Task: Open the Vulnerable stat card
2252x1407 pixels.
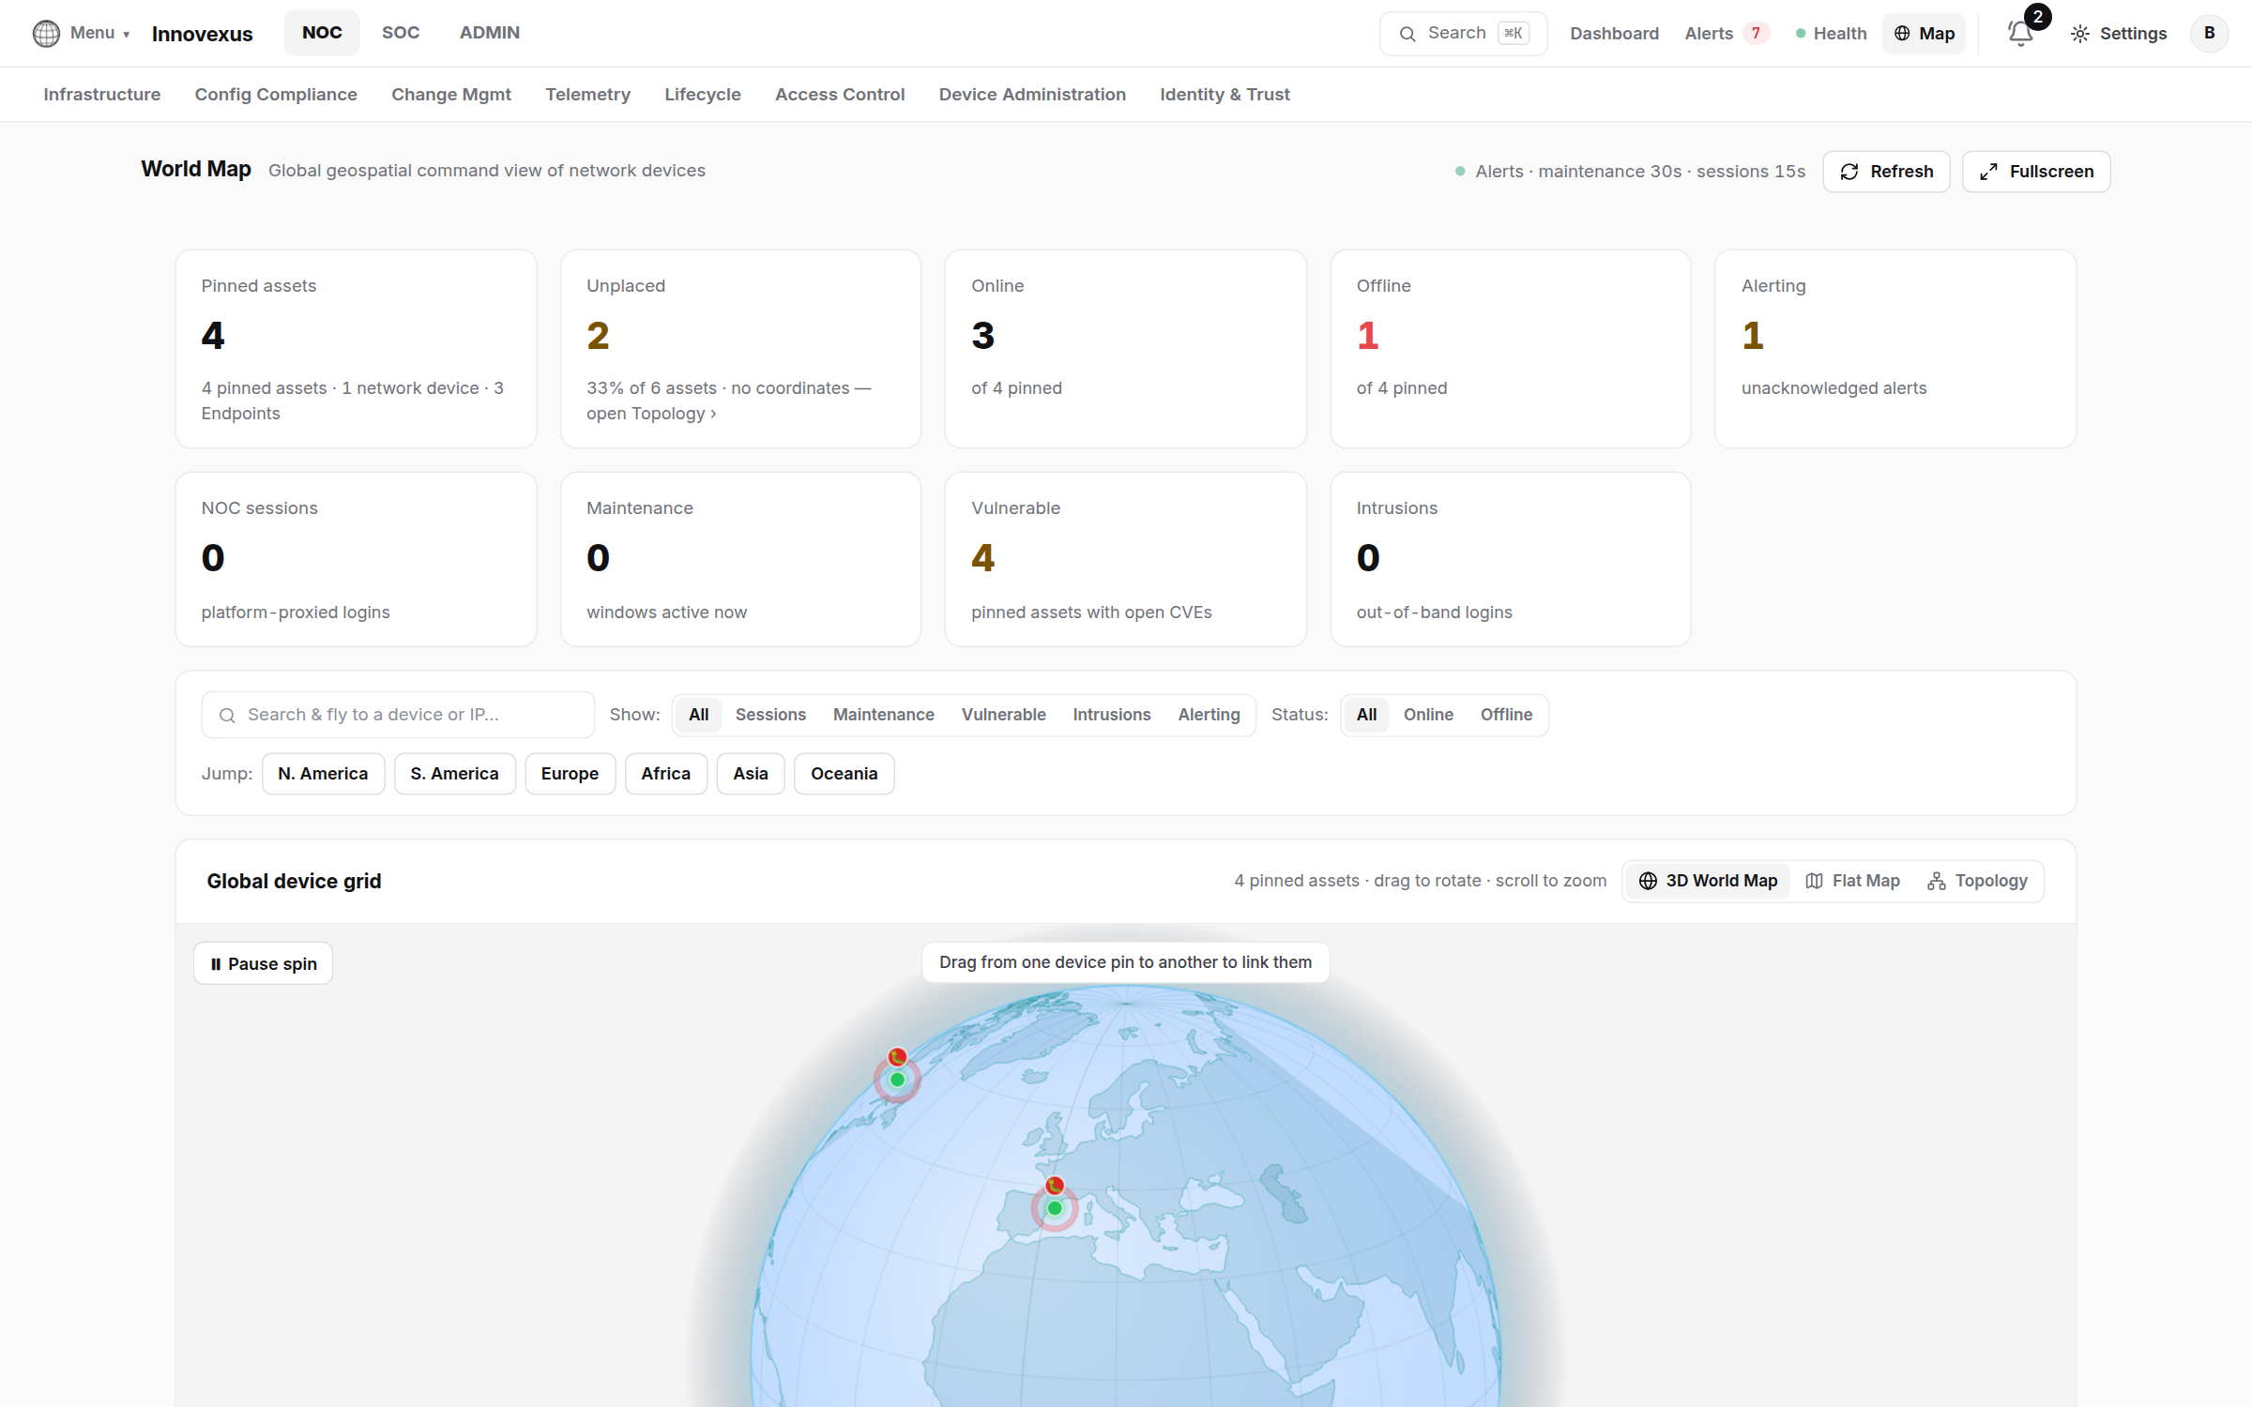Action: [x=1125, y=559]
